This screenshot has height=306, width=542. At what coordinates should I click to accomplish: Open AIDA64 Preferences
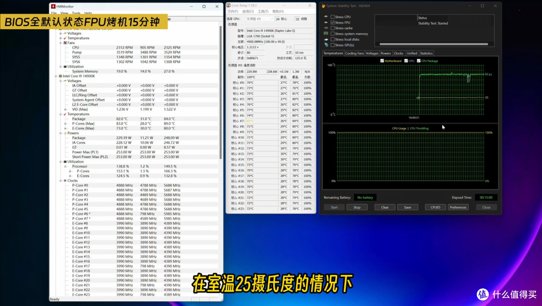pos(458,207)
